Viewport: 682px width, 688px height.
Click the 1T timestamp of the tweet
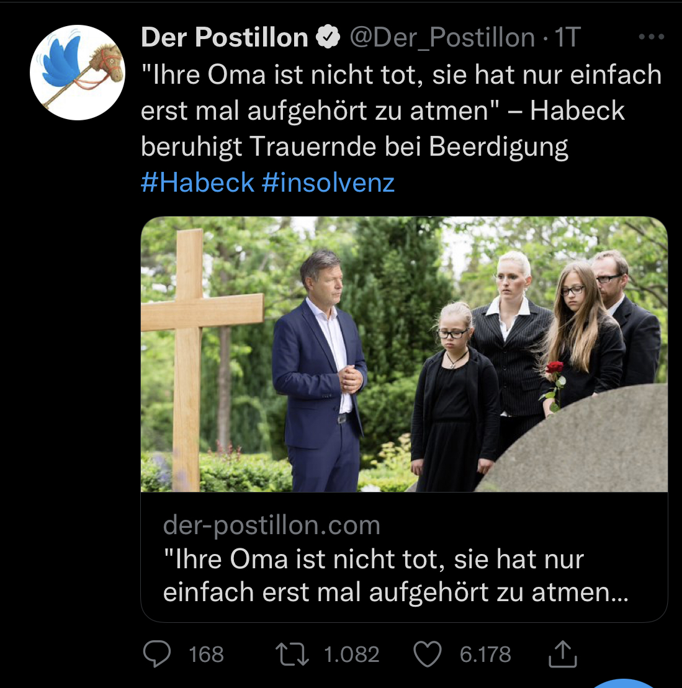567,38
